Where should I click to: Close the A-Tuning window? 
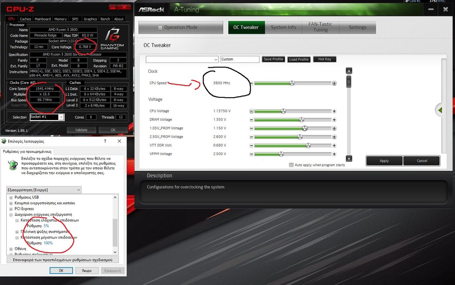pyautogui.click(x=446, y=9)
